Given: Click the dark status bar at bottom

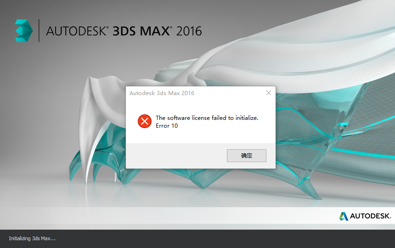Looking at the screenshot, I should coord(197,239).
